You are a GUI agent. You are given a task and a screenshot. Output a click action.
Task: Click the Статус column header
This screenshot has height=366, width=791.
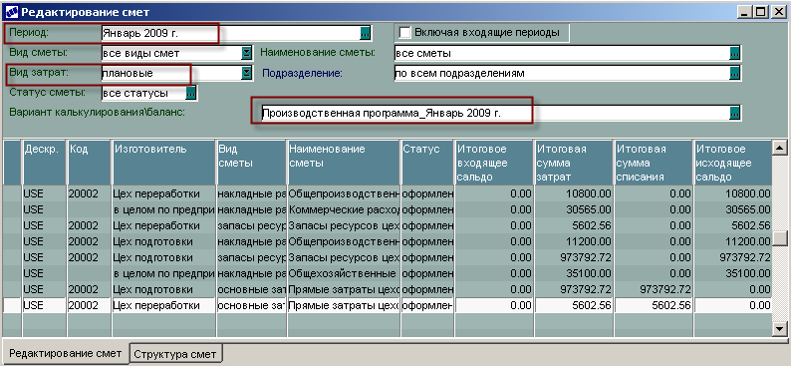click(x=427, y=163)
